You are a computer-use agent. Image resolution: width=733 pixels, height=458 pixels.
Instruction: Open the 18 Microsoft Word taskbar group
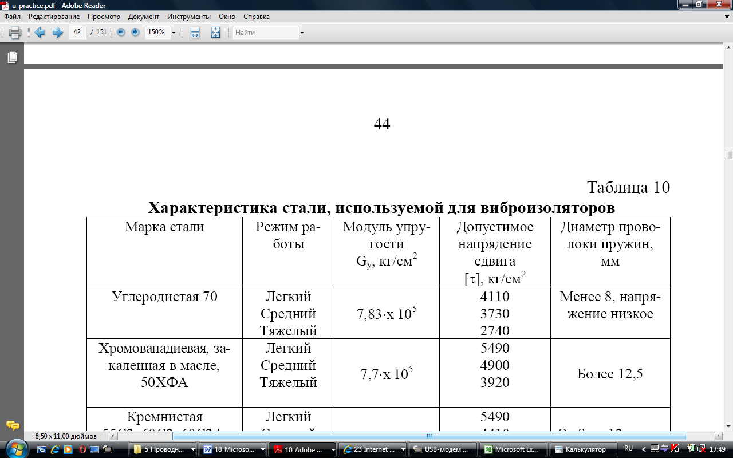coord(232,449)
